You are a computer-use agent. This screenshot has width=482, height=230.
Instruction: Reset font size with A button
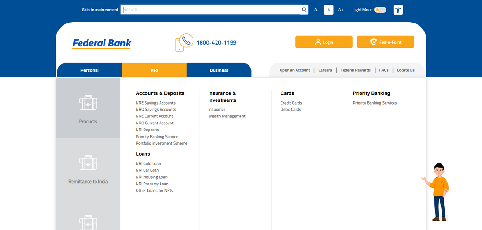point(329,10)
